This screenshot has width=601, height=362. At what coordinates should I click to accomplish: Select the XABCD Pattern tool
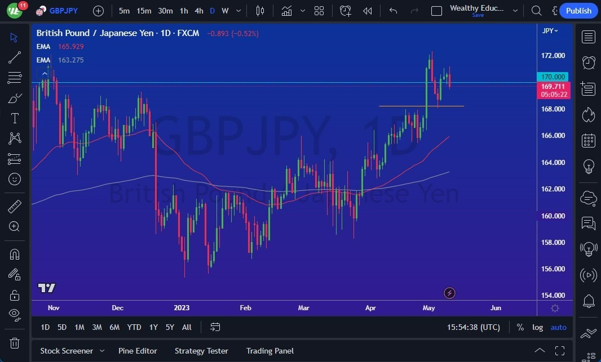click(x=15, y=138)
